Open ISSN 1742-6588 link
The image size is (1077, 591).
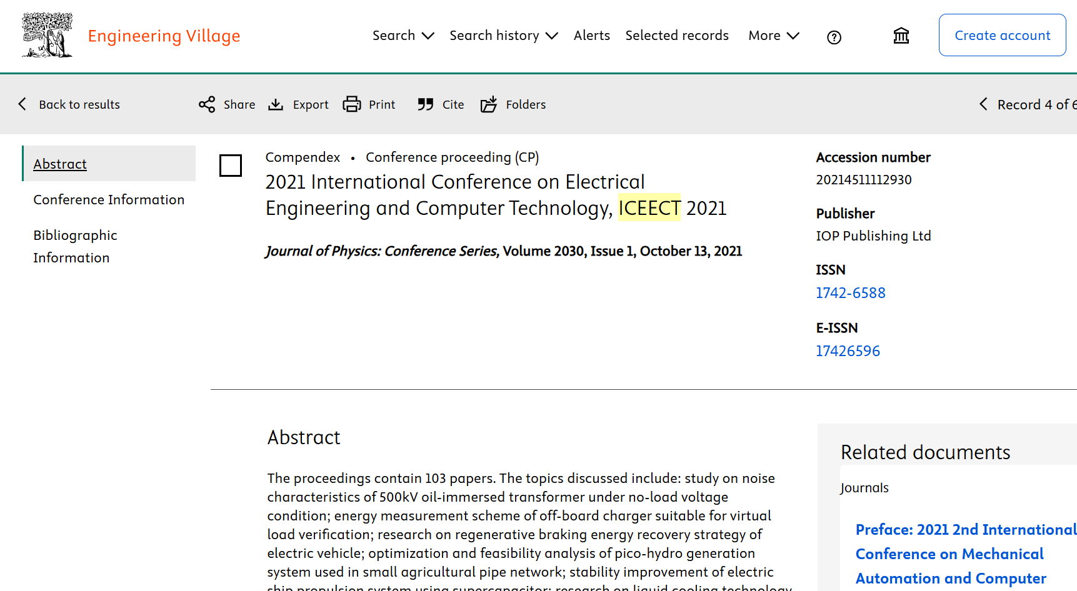coord(850,293)
